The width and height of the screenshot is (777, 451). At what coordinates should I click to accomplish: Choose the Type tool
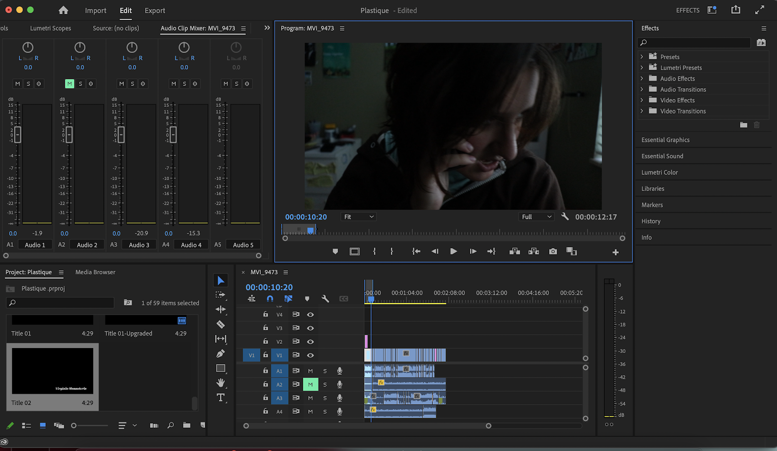220,398
